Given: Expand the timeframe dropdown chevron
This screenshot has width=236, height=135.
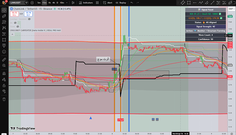Looking at the screenshot, I should click(x=67, y=3).
